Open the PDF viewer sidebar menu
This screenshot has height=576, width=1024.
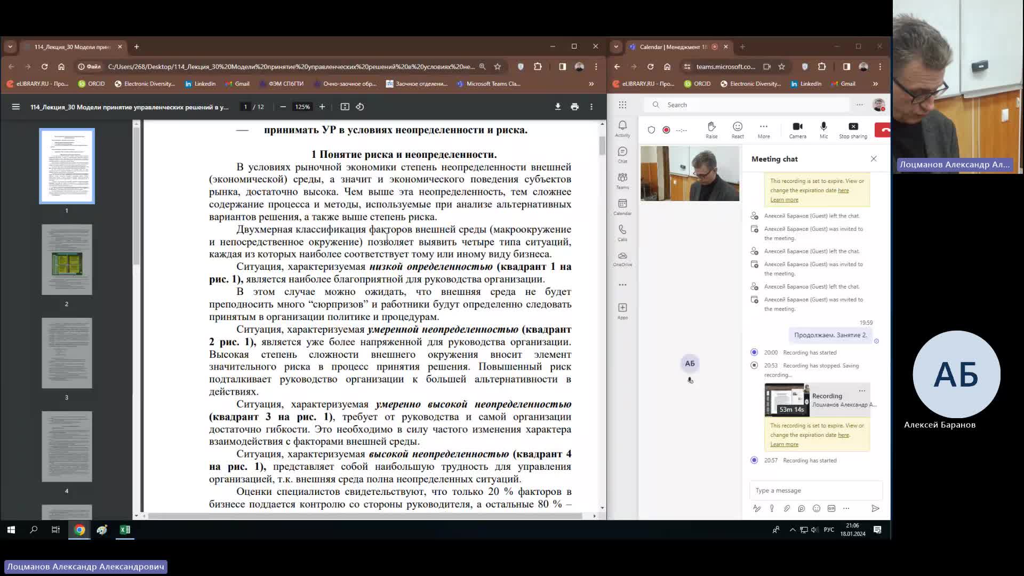point(16,107)
